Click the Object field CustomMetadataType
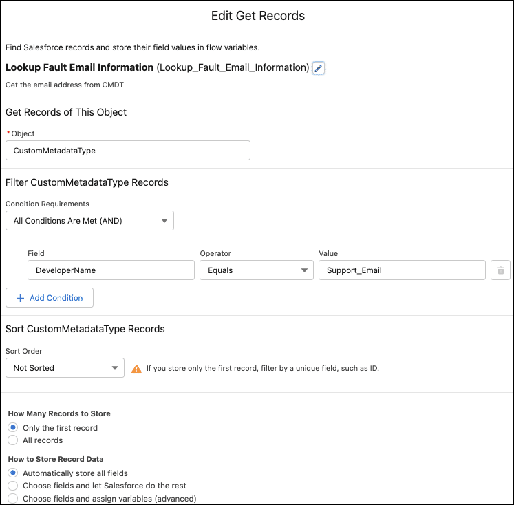 point(128,151)
